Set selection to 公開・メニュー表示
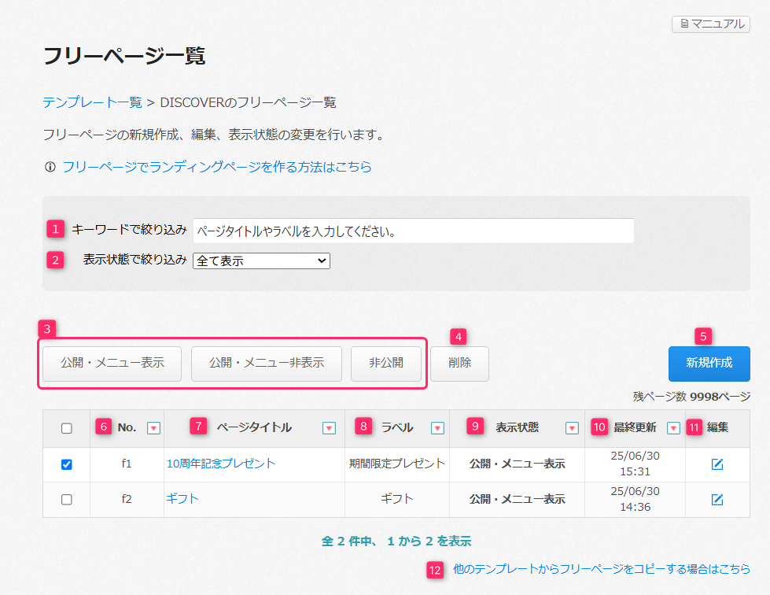Viewport: 770px width, 595px height. (112, 364)
